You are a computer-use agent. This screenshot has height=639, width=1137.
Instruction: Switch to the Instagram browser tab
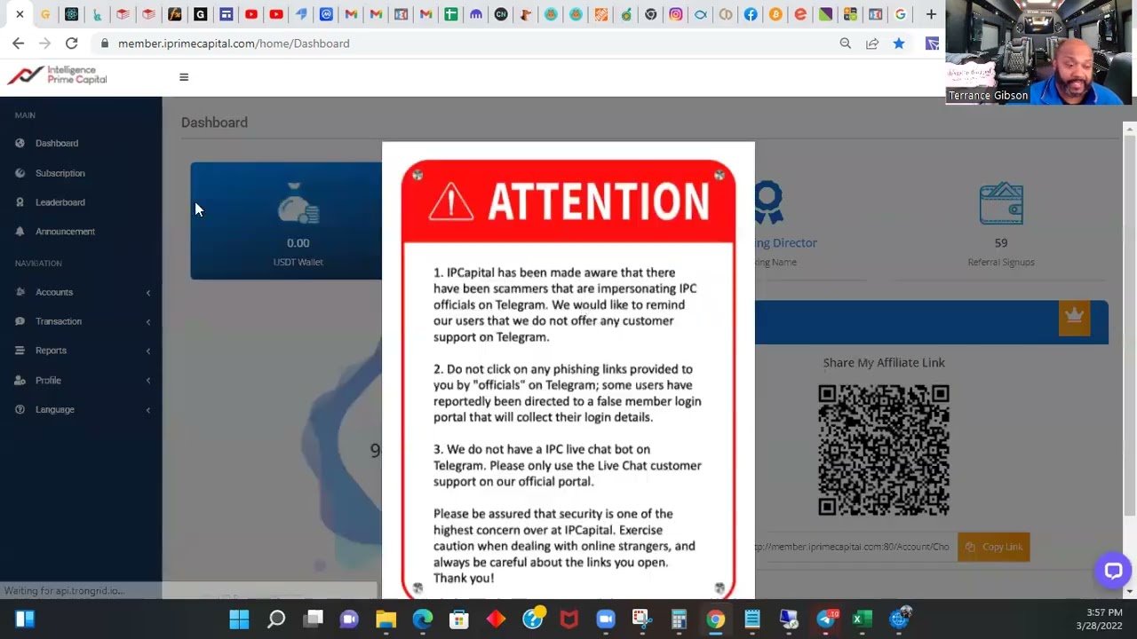(676, 14)
